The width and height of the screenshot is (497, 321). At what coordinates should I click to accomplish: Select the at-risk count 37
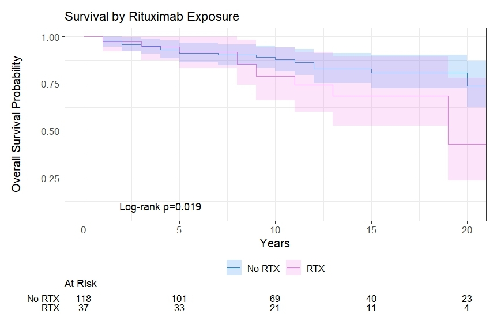(x=84, y=308)
